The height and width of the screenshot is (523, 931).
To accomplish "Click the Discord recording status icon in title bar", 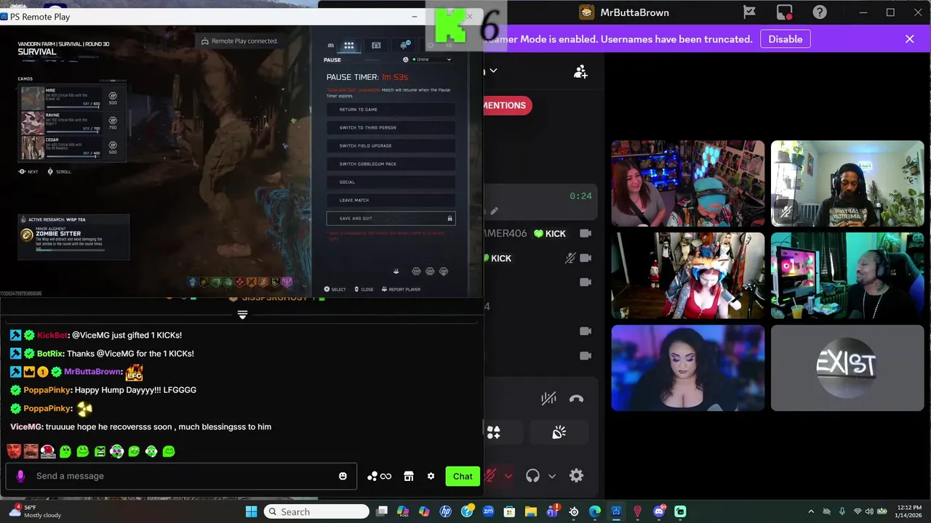I will (x=784, y=12).
